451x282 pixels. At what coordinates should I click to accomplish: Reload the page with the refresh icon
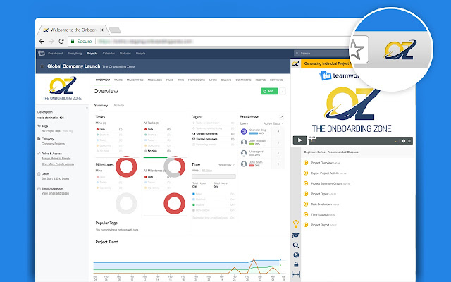point(61,41)
